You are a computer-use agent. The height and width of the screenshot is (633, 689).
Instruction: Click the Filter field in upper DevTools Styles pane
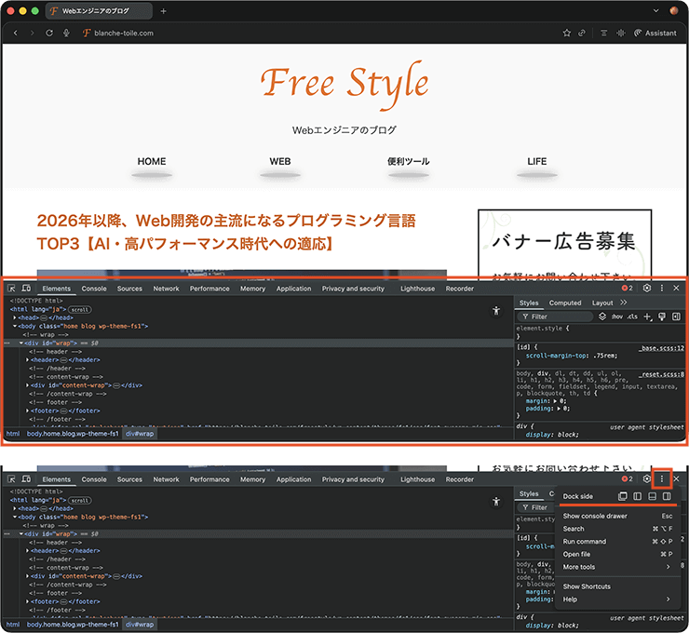(x=556, y=316)
